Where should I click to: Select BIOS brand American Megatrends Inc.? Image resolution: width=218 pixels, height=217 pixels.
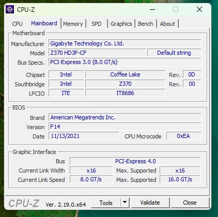pyautogui.click(x=124, y=117)
